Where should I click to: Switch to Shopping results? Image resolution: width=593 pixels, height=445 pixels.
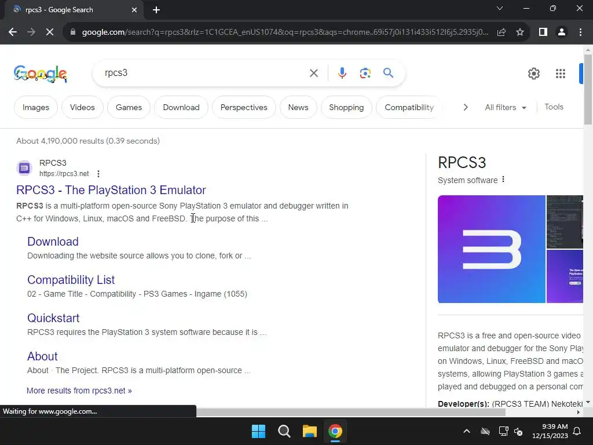346,107
